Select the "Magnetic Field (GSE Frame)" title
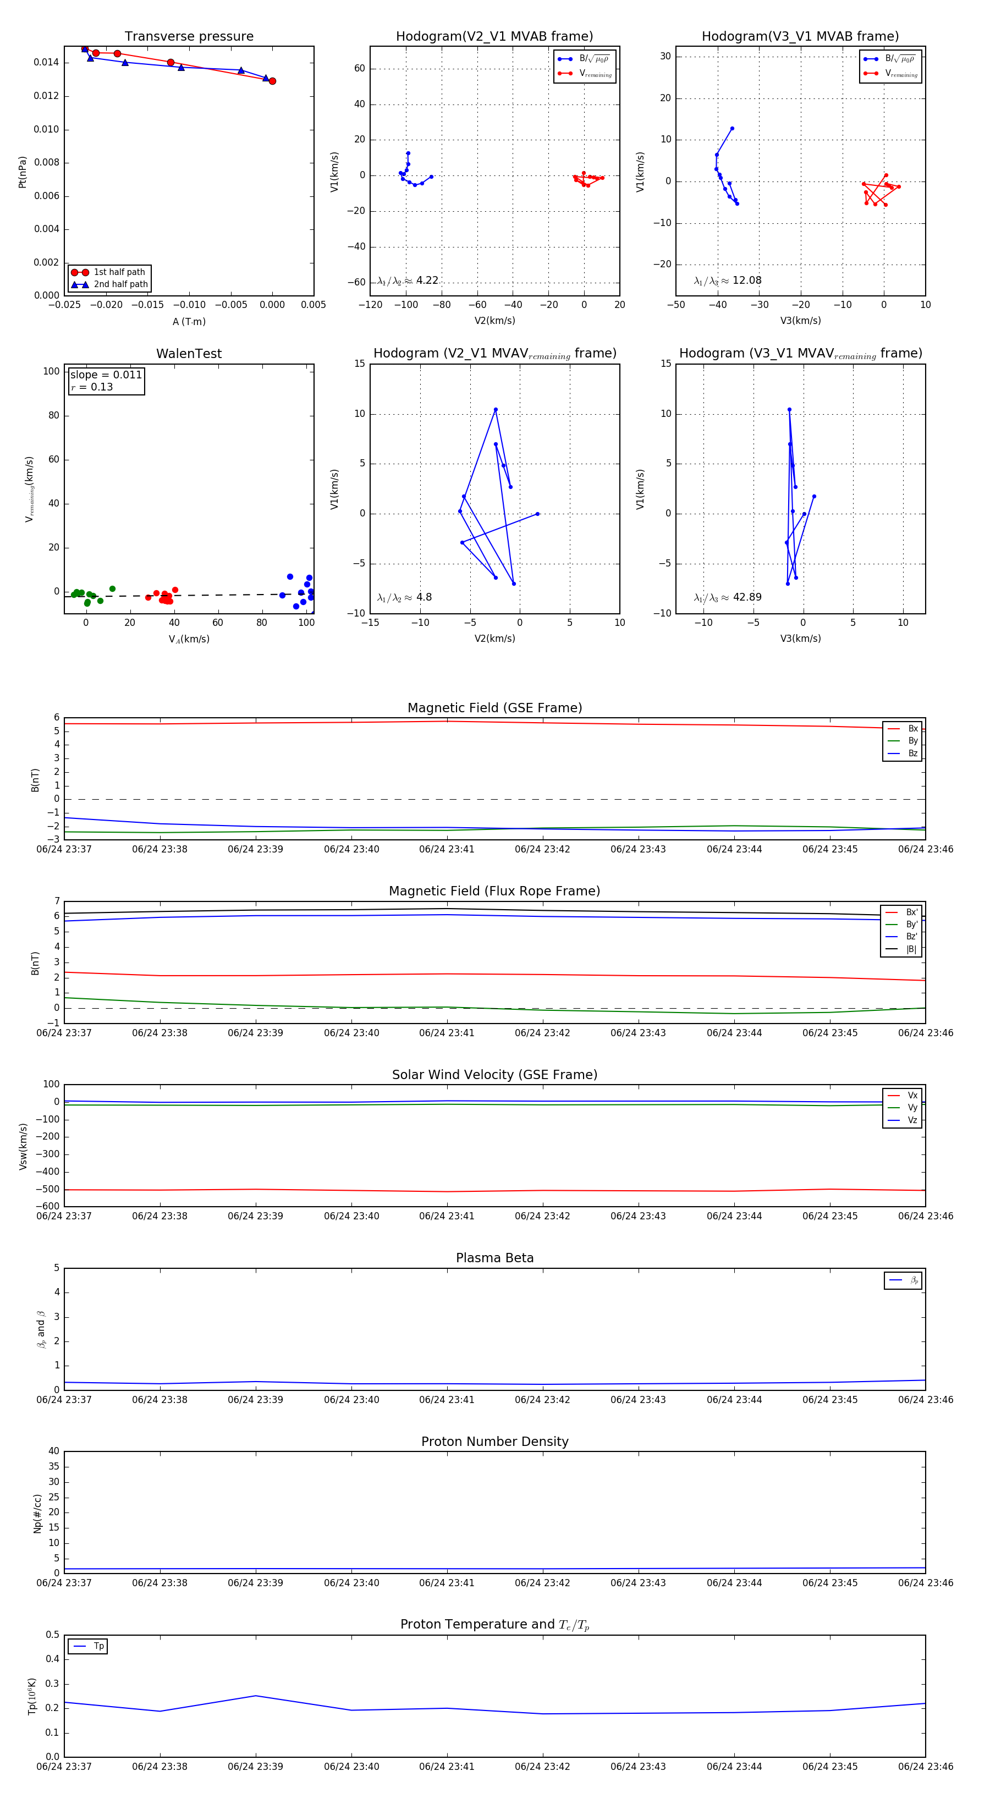This screenshot has width=990, height=1815. click(494, 708)
